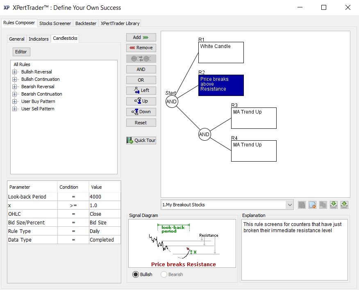The height and width of the screenshot is (290, 359).
Task: Click the Parameter column header
Action: coord(32,187)
